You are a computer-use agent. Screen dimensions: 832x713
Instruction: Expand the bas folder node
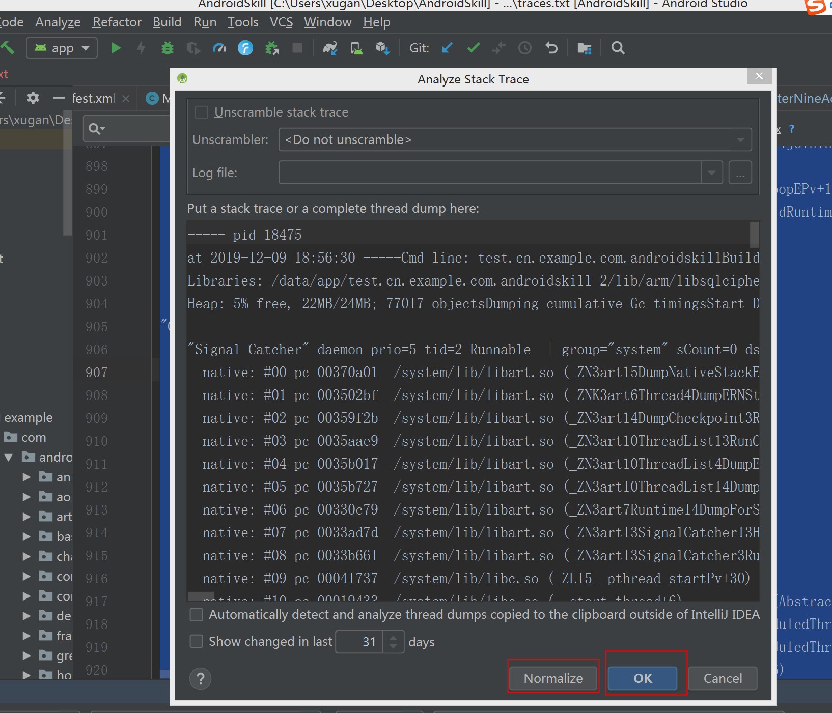pos(26,536)
